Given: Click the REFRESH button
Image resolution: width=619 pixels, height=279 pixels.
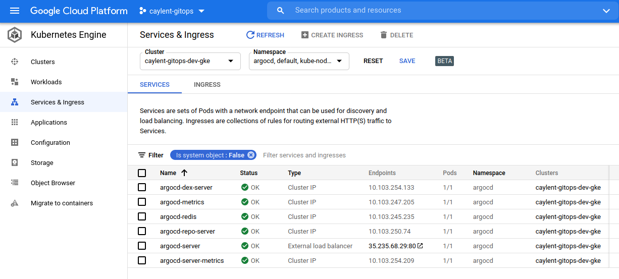Looking at the screenshot, I should pyautogui.click(x=265, y=35).
